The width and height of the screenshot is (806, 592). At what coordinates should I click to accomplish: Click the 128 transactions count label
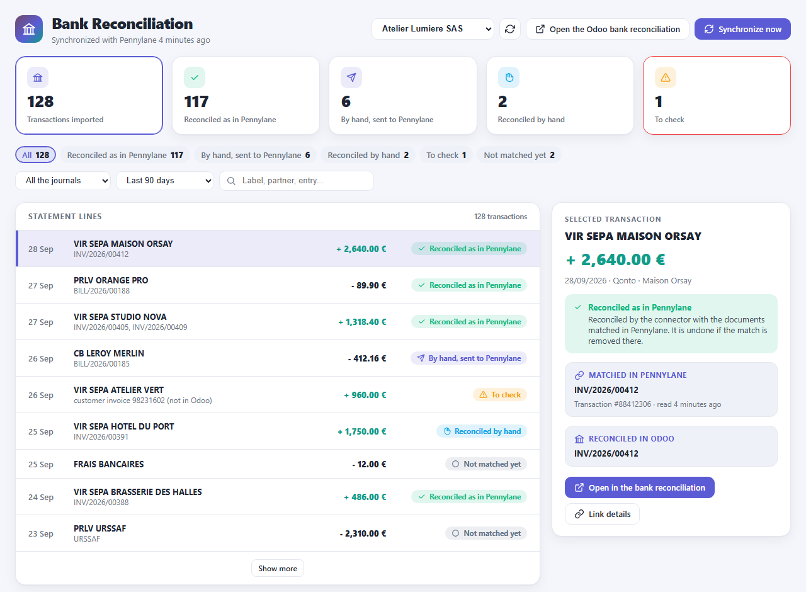(501, 217)
